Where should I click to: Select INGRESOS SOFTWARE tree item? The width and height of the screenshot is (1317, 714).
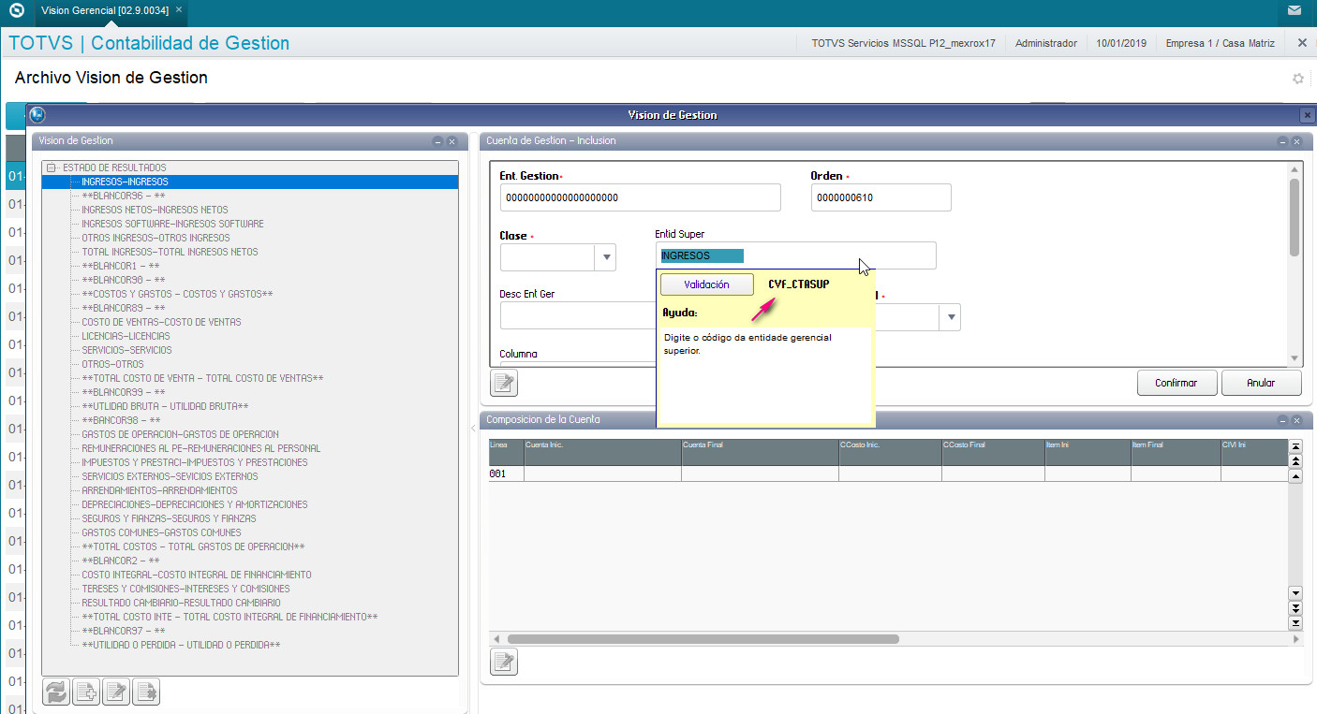[172, 224]
